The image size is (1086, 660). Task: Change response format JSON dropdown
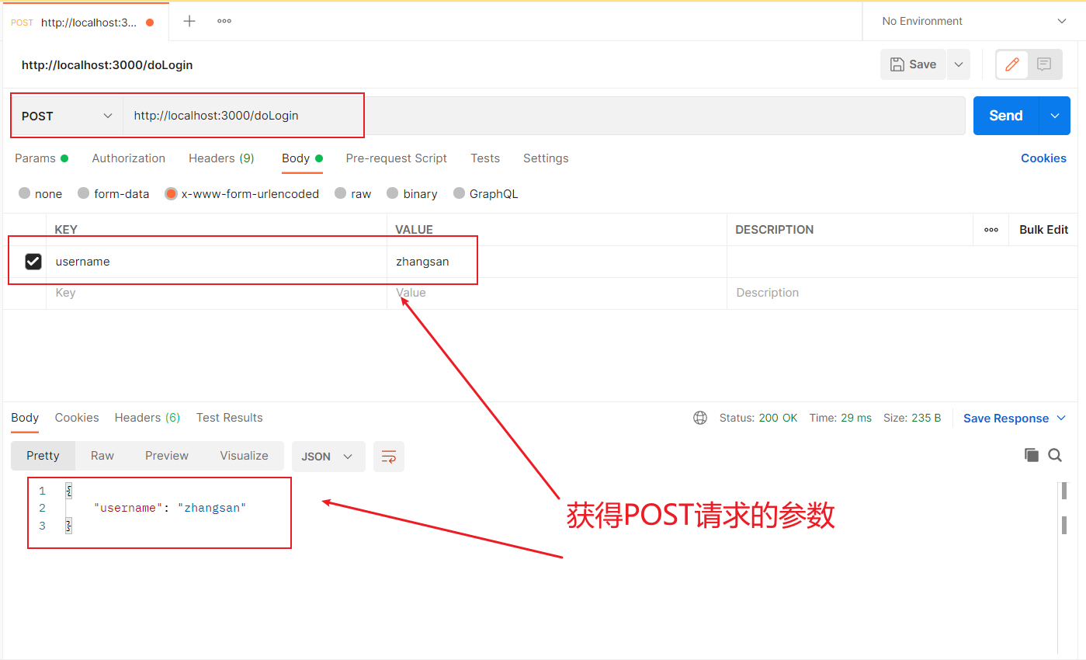pyautogui.click(x=328, y=457)
